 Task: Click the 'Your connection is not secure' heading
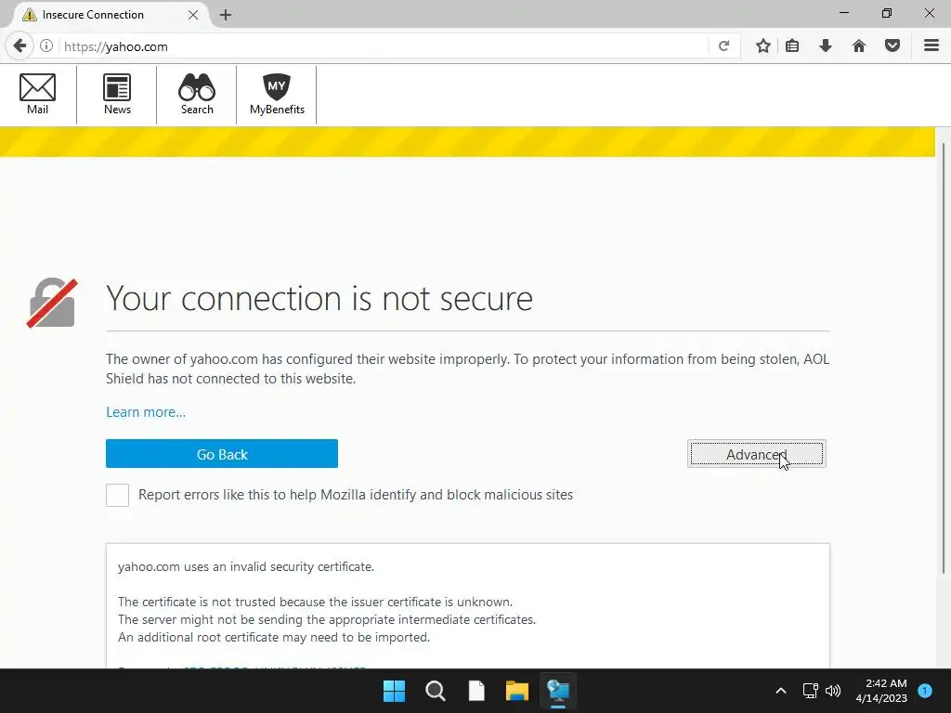[319, 298]
